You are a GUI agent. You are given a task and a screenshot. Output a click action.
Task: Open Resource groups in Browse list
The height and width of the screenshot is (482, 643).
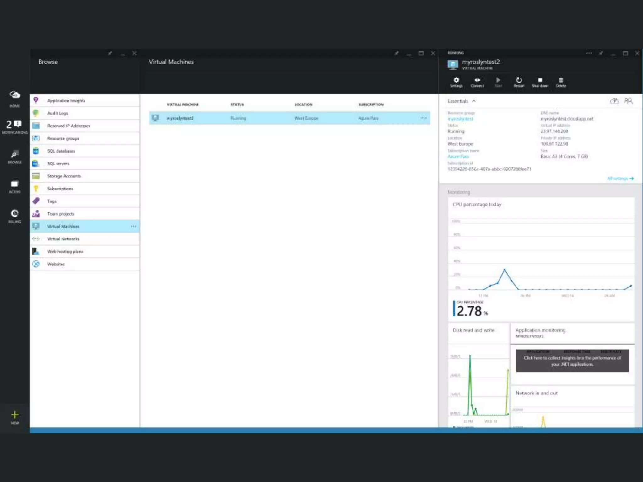tap(85, 138)
